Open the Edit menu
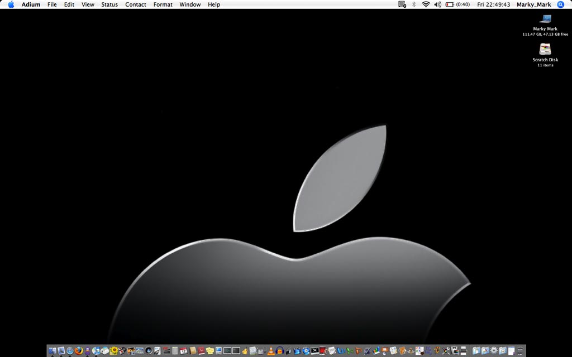This screenshot has width=572, height=357. [x=69, y=4]
